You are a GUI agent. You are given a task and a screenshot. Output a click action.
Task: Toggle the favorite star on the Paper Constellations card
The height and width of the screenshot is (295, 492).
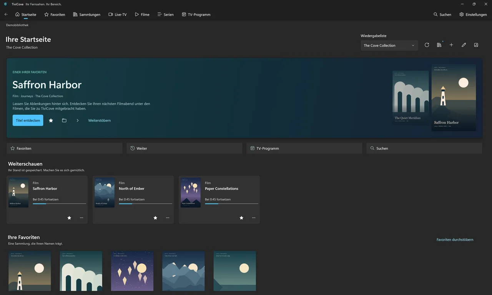[241, 218]
